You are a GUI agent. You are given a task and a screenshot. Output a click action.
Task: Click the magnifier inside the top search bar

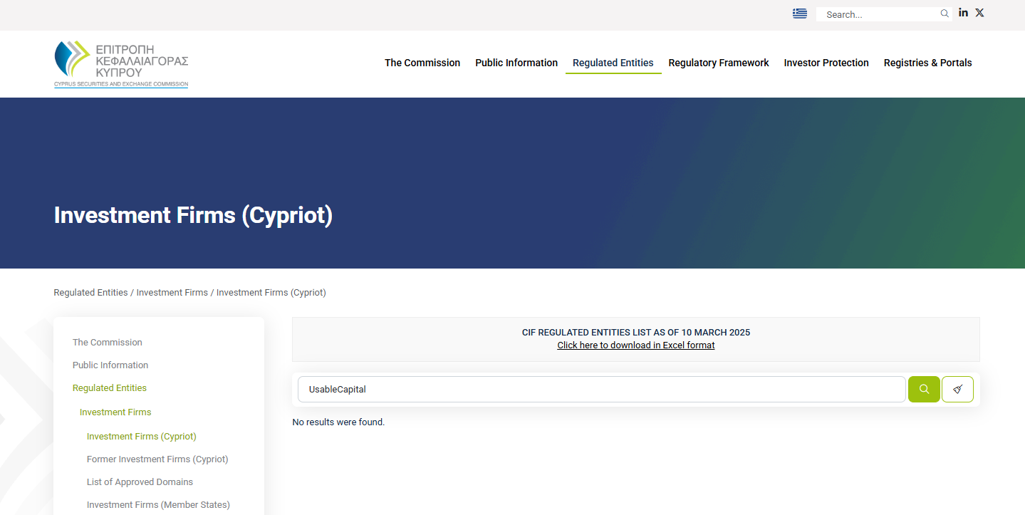click(x=944, y=14)
